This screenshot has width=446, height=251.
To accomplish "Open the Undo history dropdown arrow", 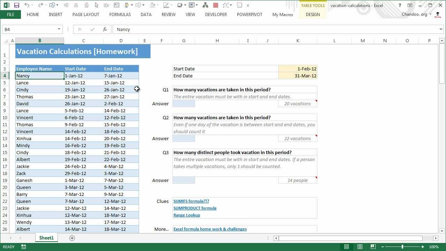I will [32, 5].
